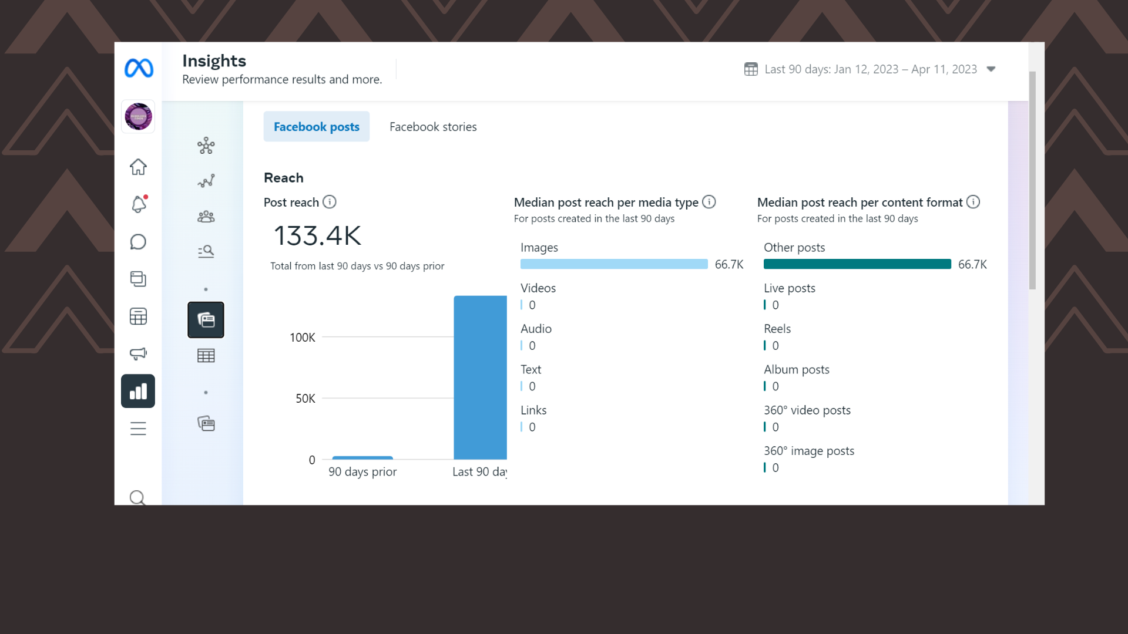Click info icon for median reach per media type
Image resolution: width=1128 pixels, height=634 pixels.
(709, 202)
